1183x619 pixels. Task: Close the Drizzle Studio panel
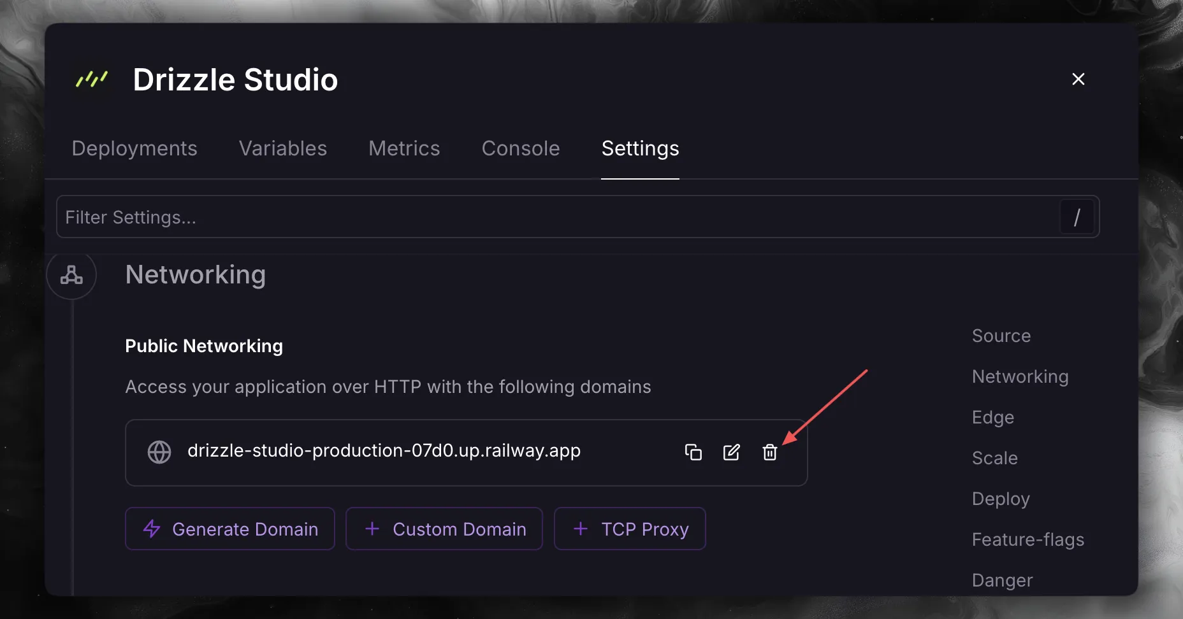[x=1078, y=79]
